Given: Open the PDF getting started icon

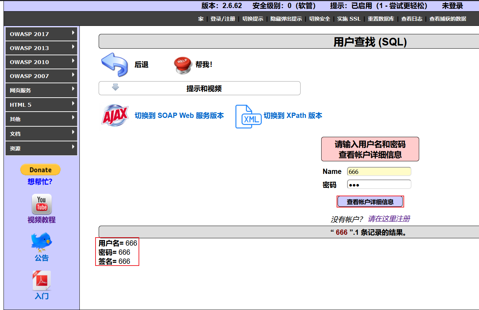Looking at the screenshot, I should click(x=41, y=281).
